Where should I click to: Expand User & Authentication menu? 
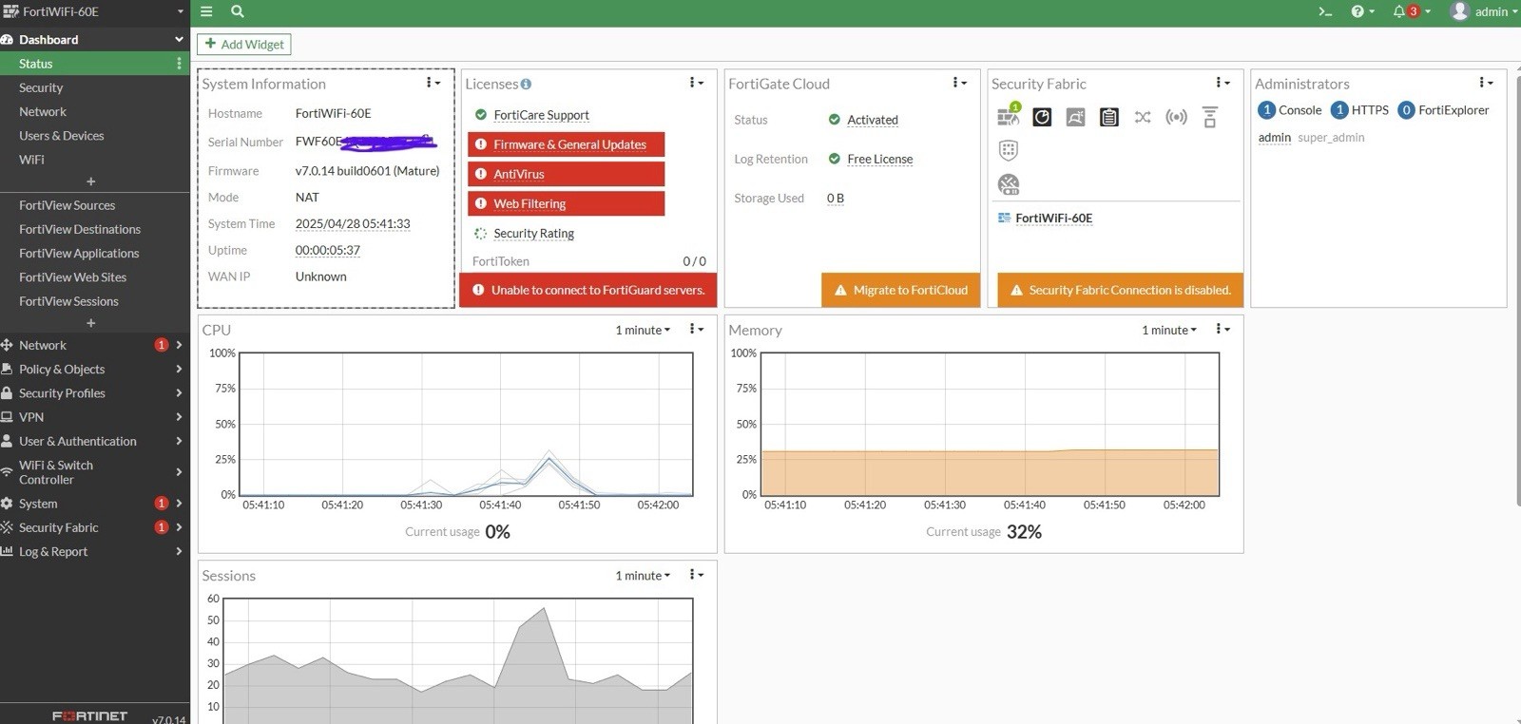[x=95, y=441]
